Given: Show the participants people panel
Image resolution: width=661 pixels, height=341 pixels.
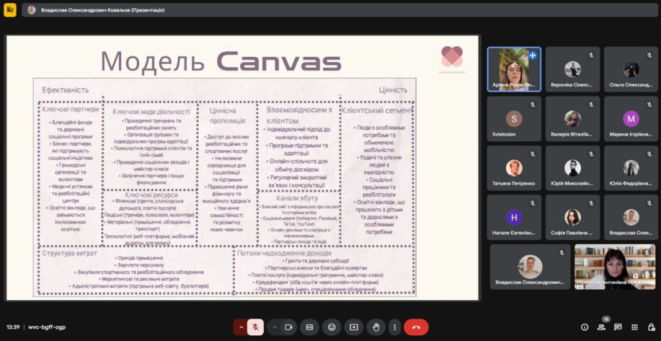Looking at the screenshot, I should click(602, 327).
